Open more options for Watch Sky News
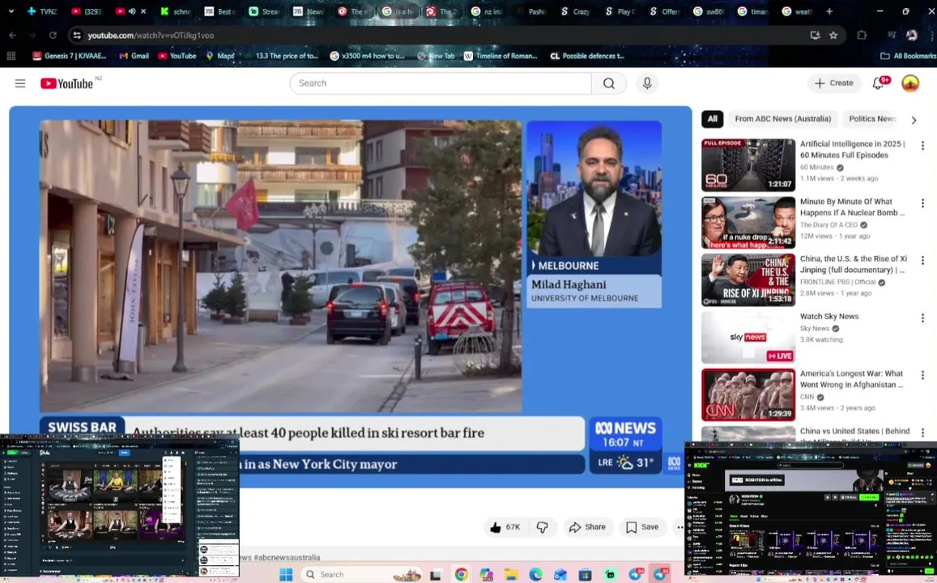 coord(922,318)
